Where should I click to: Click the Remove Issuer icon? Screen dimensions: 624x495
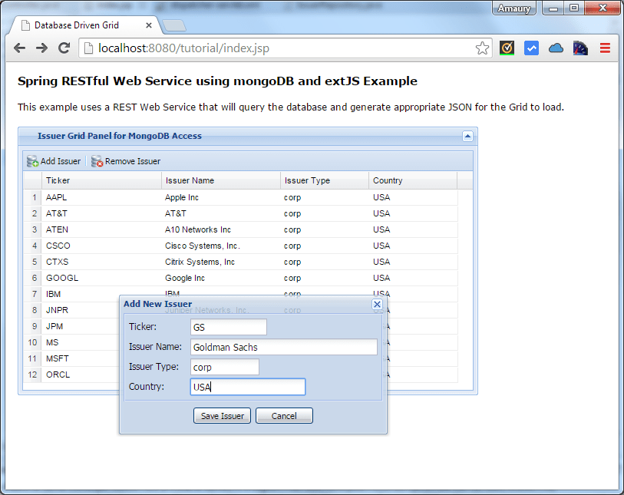[96, 160]
